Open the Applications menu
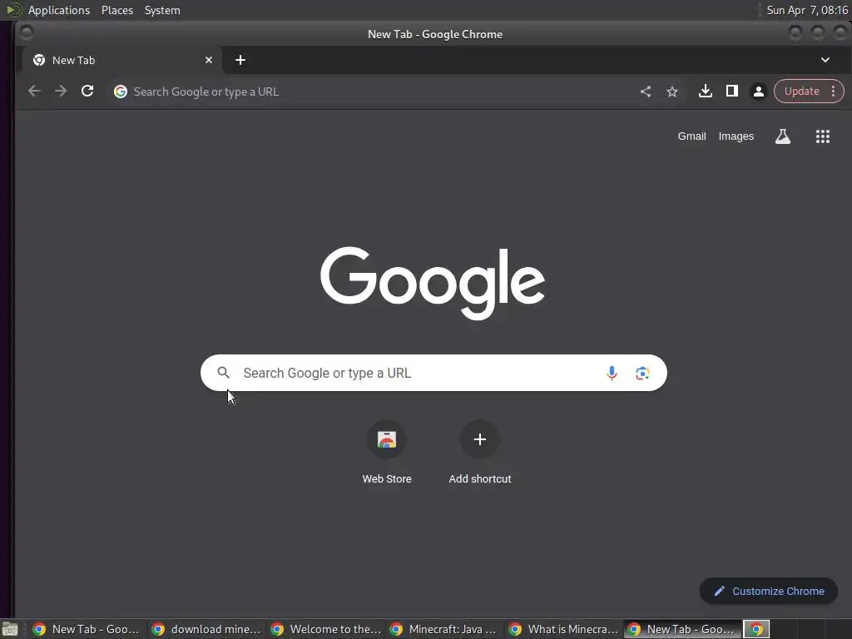 (x=59, y=10)
